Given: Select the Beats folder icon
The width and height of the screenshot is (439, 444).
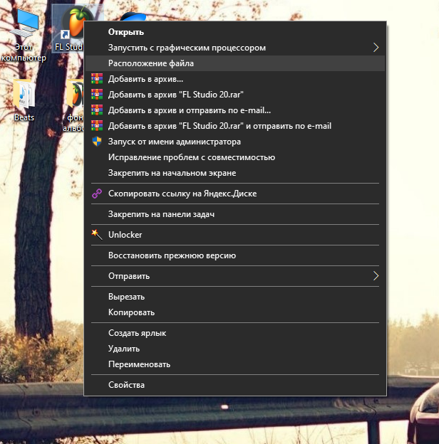Looking at the screenshot, I should [x=24, y=95].
